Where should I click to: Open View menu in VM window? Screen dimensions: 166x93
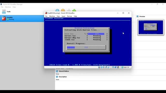(58, 16)
